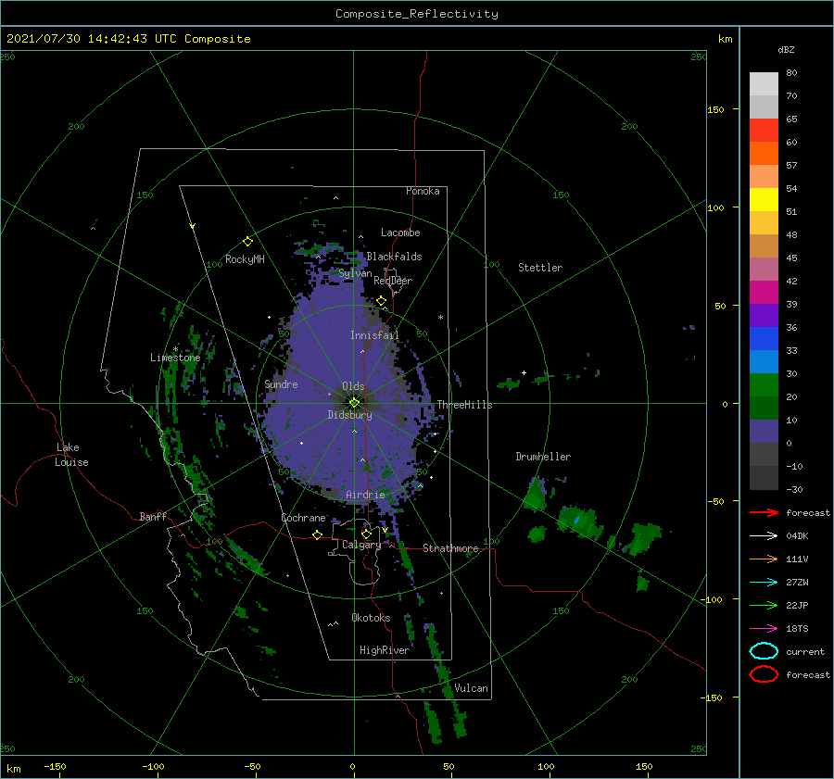This screenshot has height=779, width=834.
Task: Click the HighRiver label
Action: coord(385,650)
